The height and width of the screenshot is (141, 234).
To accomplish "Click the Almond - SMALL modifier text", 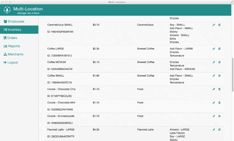I will [180, 35].
